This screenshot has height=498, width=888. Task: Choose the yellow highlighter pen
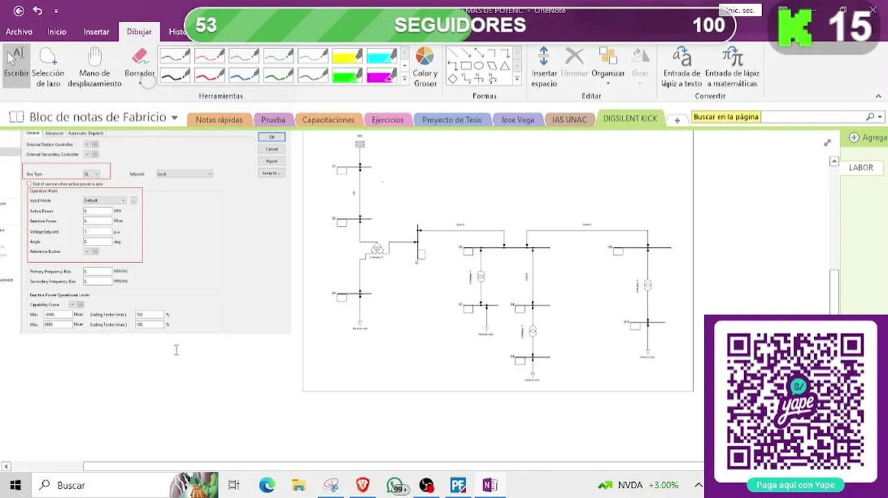[347, 56]
